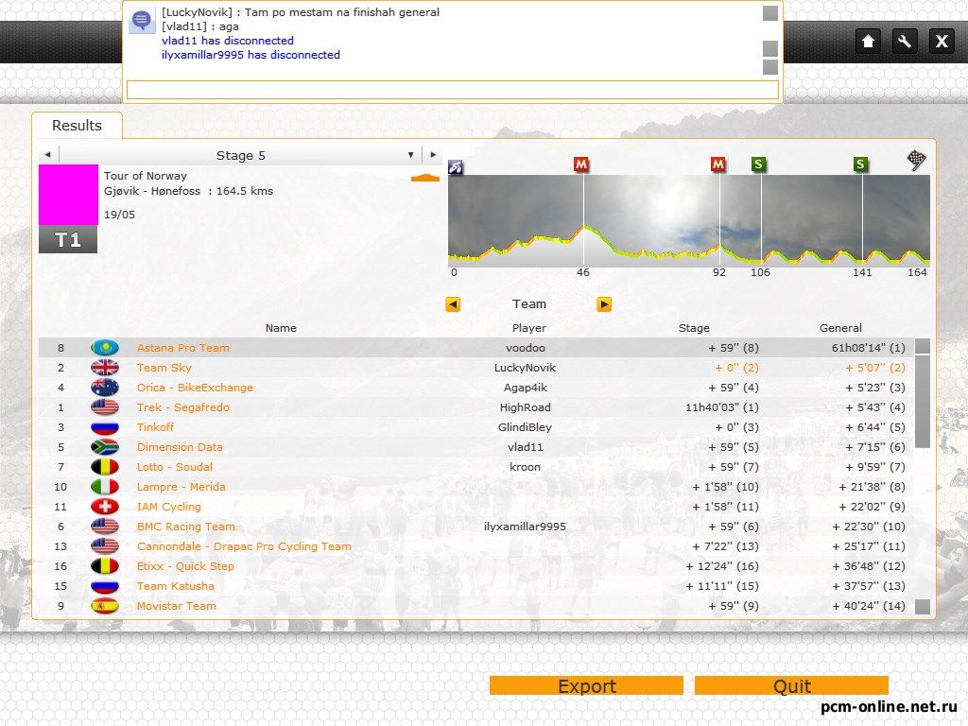Click the chat text input field

[453, 90]
